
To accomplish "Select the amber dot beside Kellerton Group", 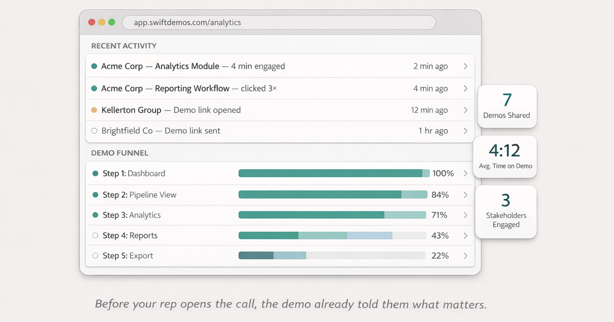I will [94, 110].
